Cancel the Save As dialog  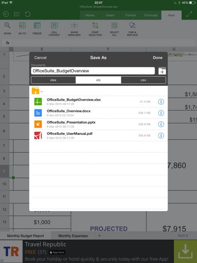pyautogui.click(x=41, y=57)
